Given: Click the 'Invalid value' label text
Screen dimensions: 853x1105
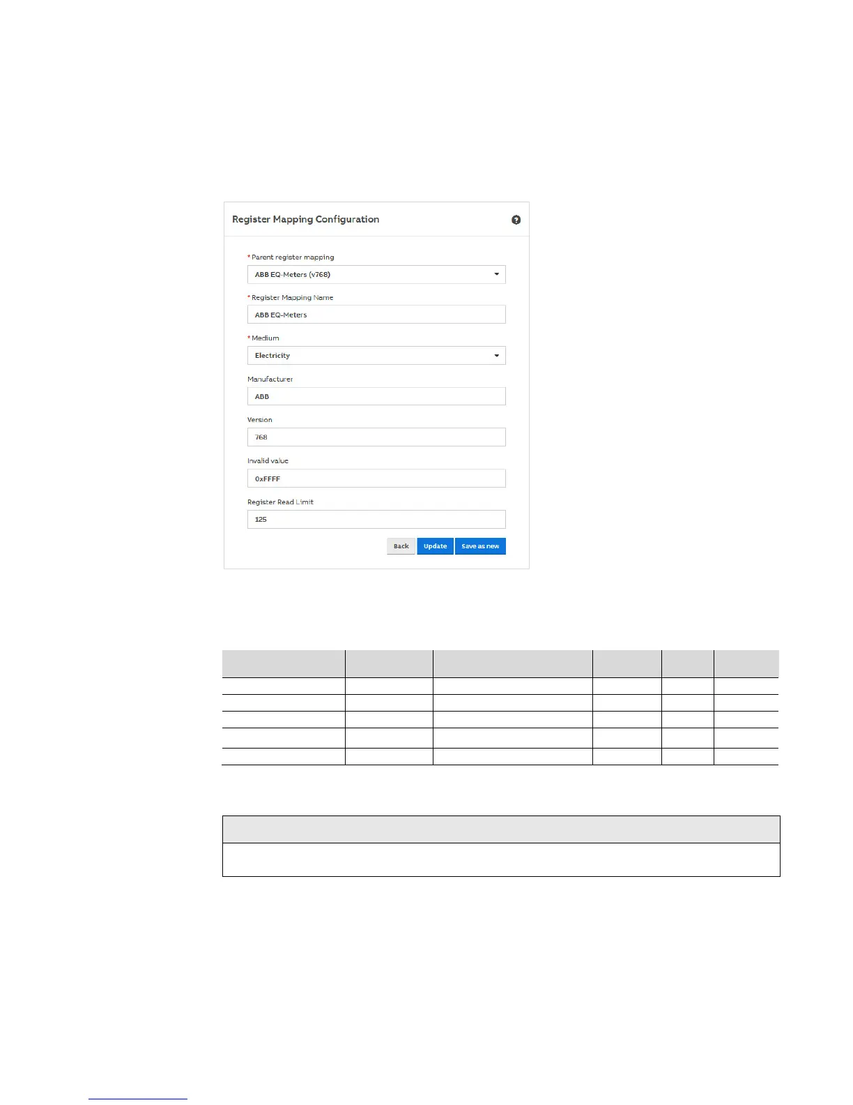Looking at the screenshot, I should pyautogui.click(x=268, y=461).
